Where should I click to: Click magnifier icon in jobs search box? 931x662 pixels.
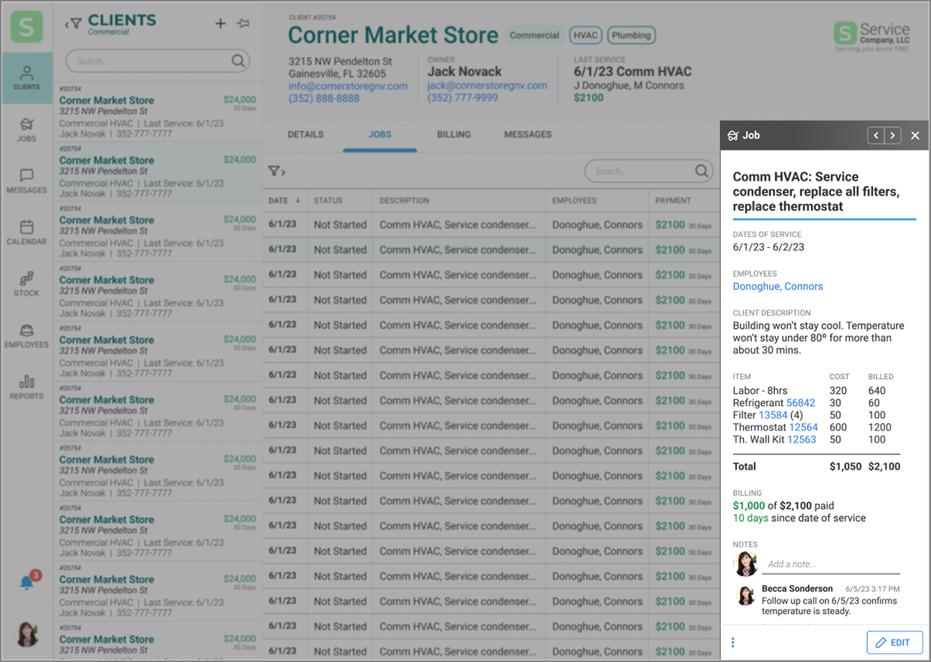tap(701, 171)
